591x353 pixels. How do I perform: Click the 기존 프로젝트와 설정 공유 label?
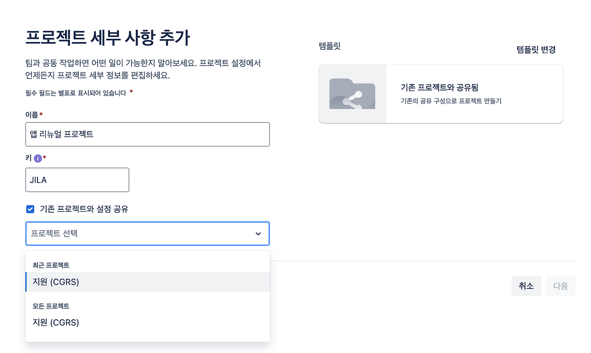pos(84,209)
